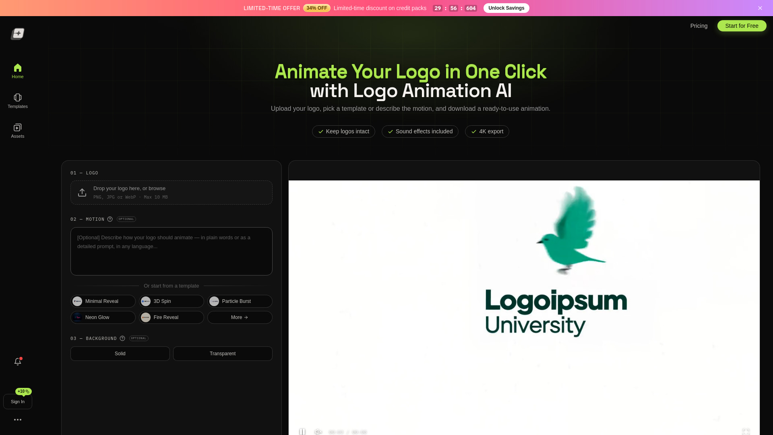Click the 34% OFF badge
Viewport: 773px width, 435px height.
317,8
